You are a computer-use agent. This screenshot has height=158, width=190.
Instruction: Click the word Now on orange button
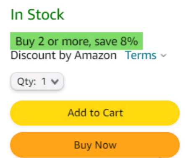(x=106, y=145)
